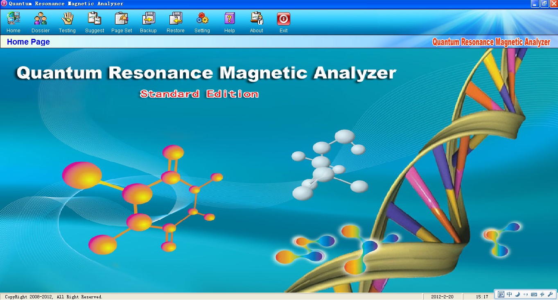Click the red Quantum Resonance Magnetic Analyzer banner text

point(491,42)
